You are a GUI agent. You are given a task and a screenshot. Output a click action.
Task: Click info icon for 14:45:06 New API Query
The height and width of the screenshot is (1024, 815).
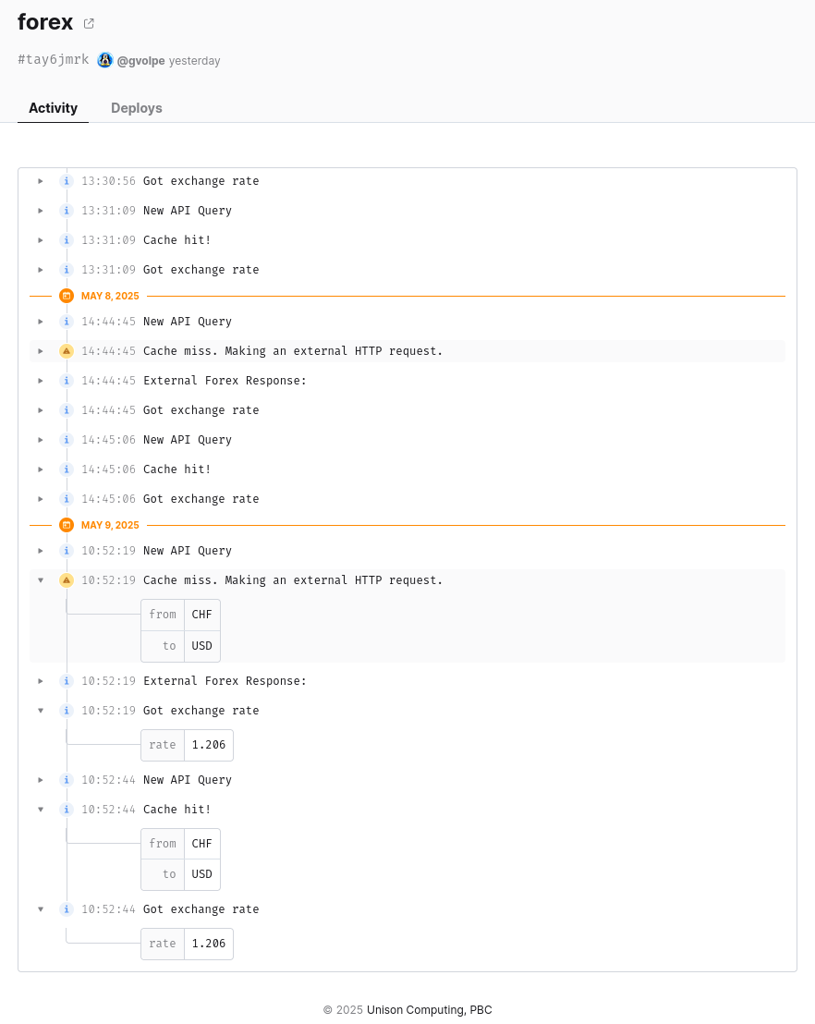[67, 440]
